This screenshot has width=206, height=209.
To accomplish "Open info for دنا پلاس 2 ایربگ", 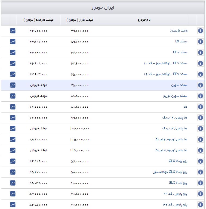I will pyautogui.click(x=200, y=118).
